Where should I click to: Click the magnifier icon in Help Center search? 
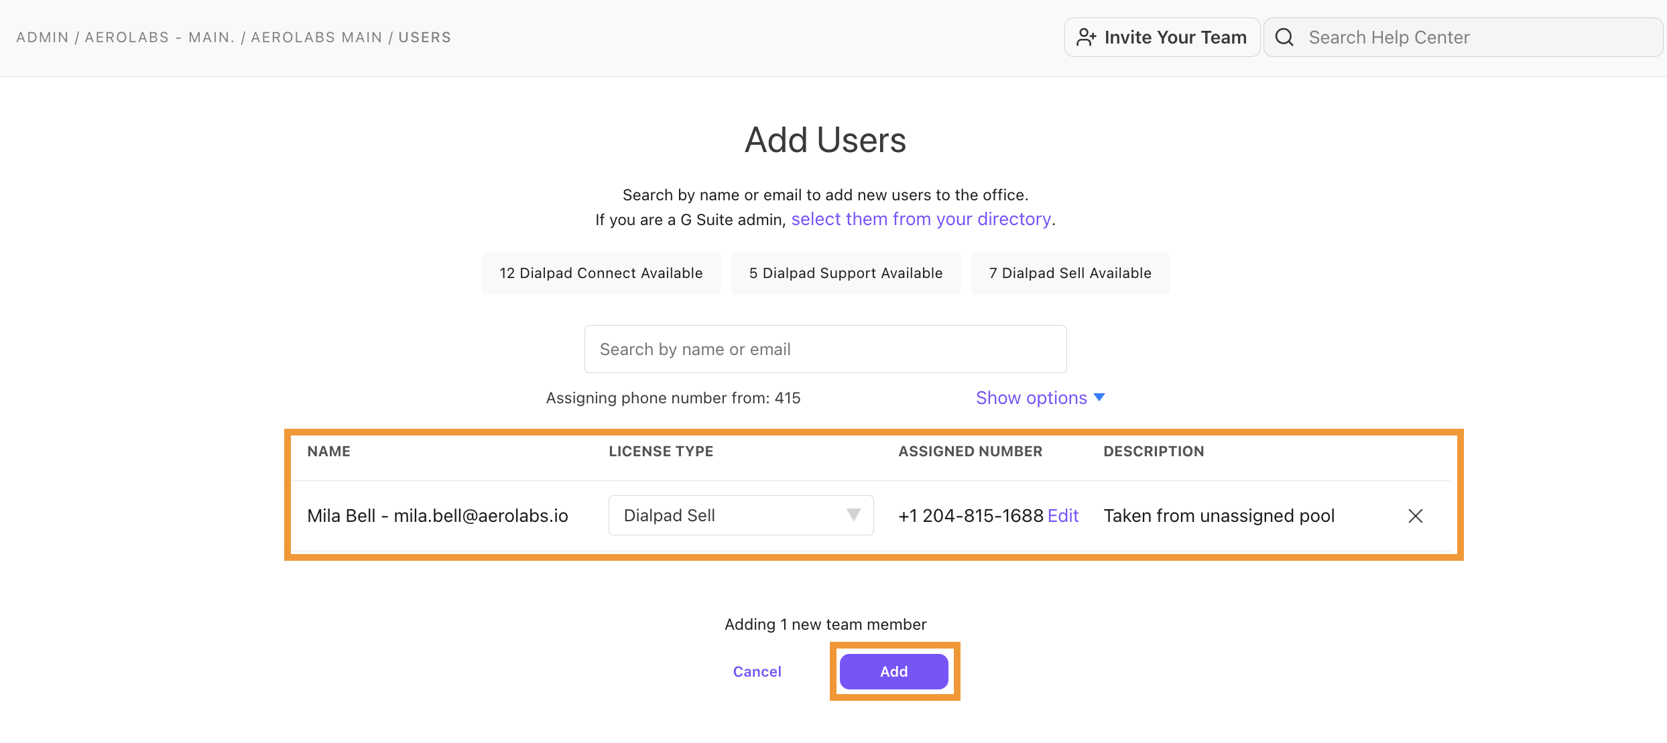point(1284,38)
